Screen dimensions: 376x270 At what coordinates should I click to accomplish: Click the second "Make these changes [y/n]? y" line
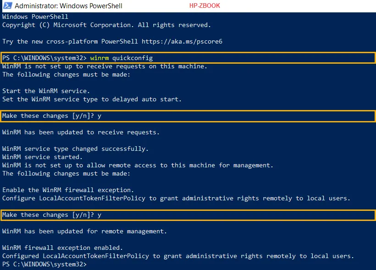pyautogui.click(x=52, y=215)
